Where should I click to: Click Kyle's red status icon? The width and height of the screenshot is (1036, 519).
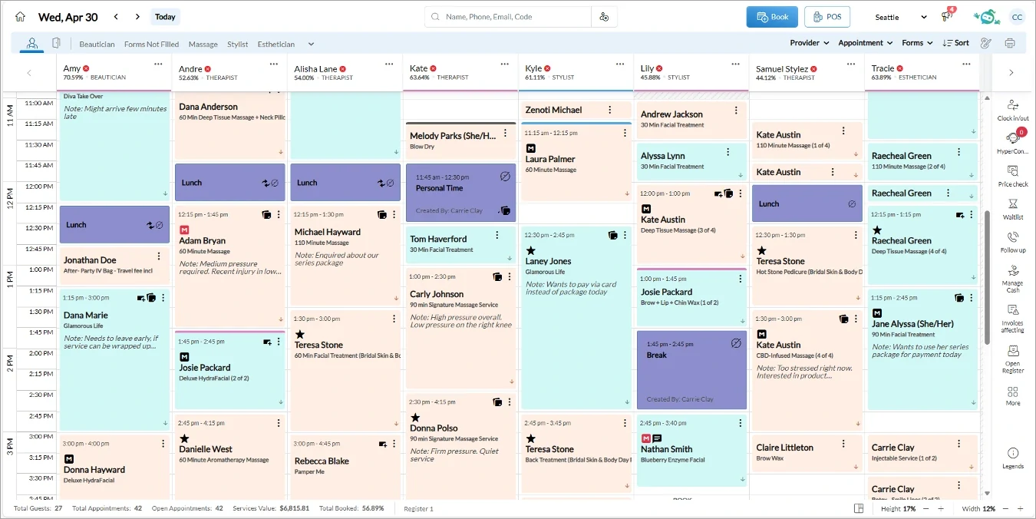548,68
